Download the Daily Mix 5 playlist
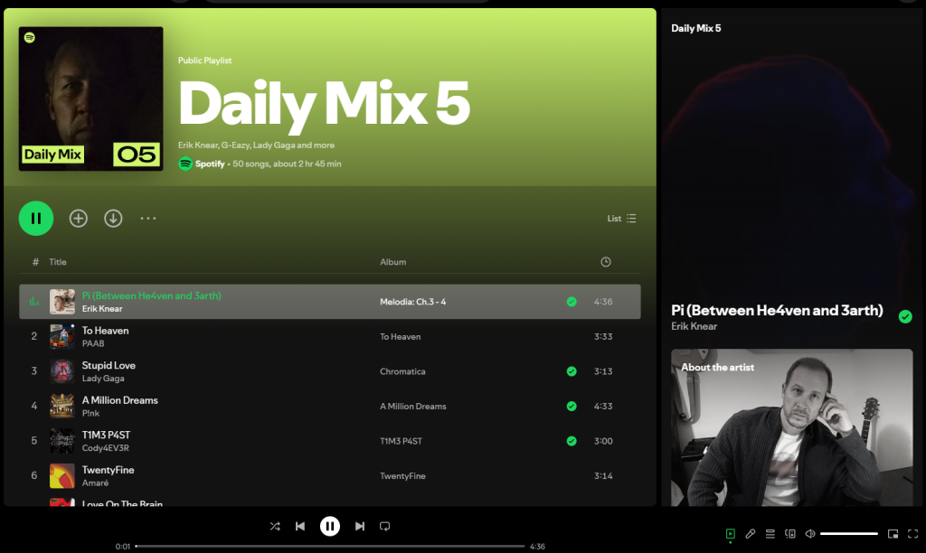Image resolution: width=926 pixels, height=553 pixels. 113,219
